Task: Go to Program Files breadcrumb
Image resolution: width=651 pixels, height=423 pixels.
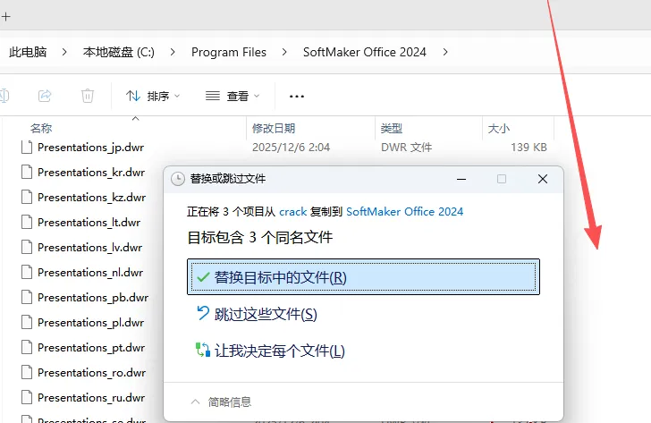Action: (229, 52)
